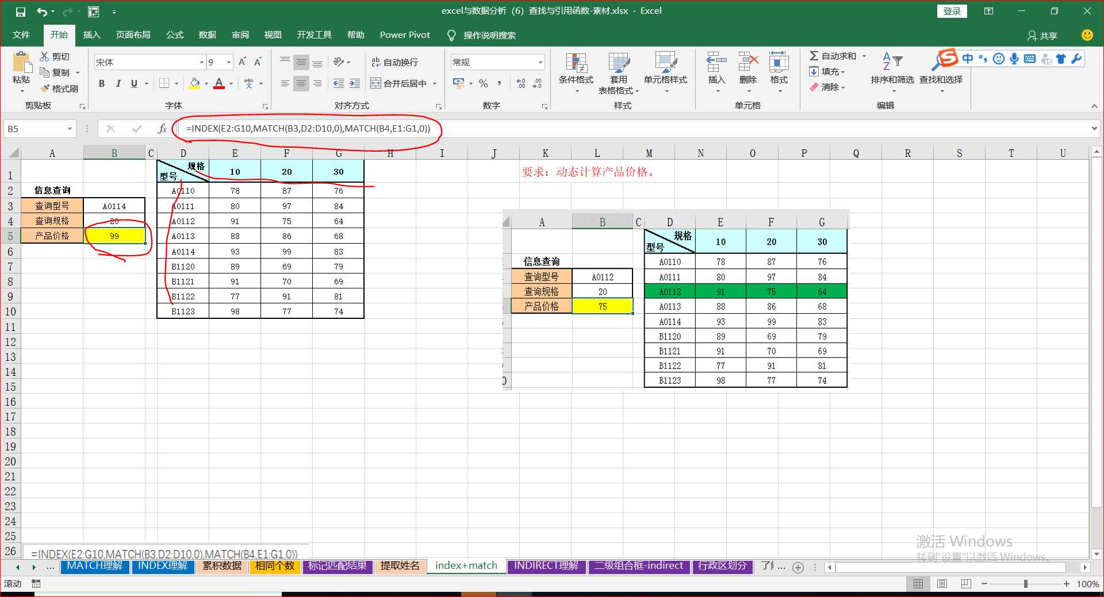Decrease font size with small A icon
Image resolution: width=1104 pixels, height=597 pixels.
(258, 62)
